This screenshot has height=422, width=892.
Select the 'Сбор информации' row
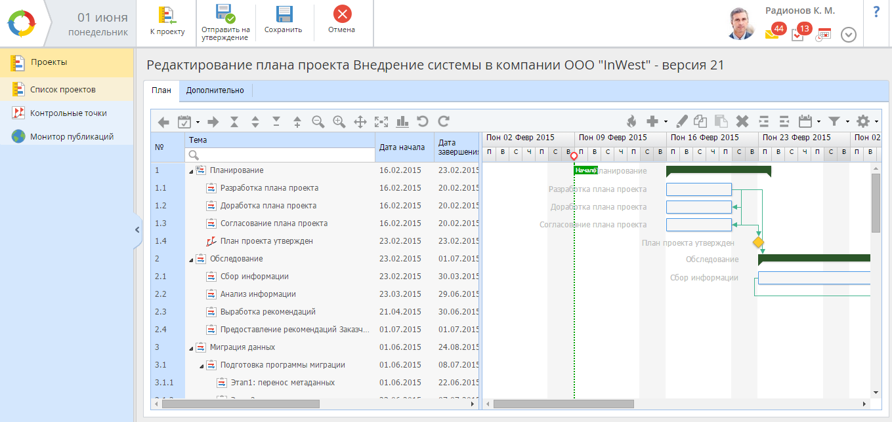(316, 277)
